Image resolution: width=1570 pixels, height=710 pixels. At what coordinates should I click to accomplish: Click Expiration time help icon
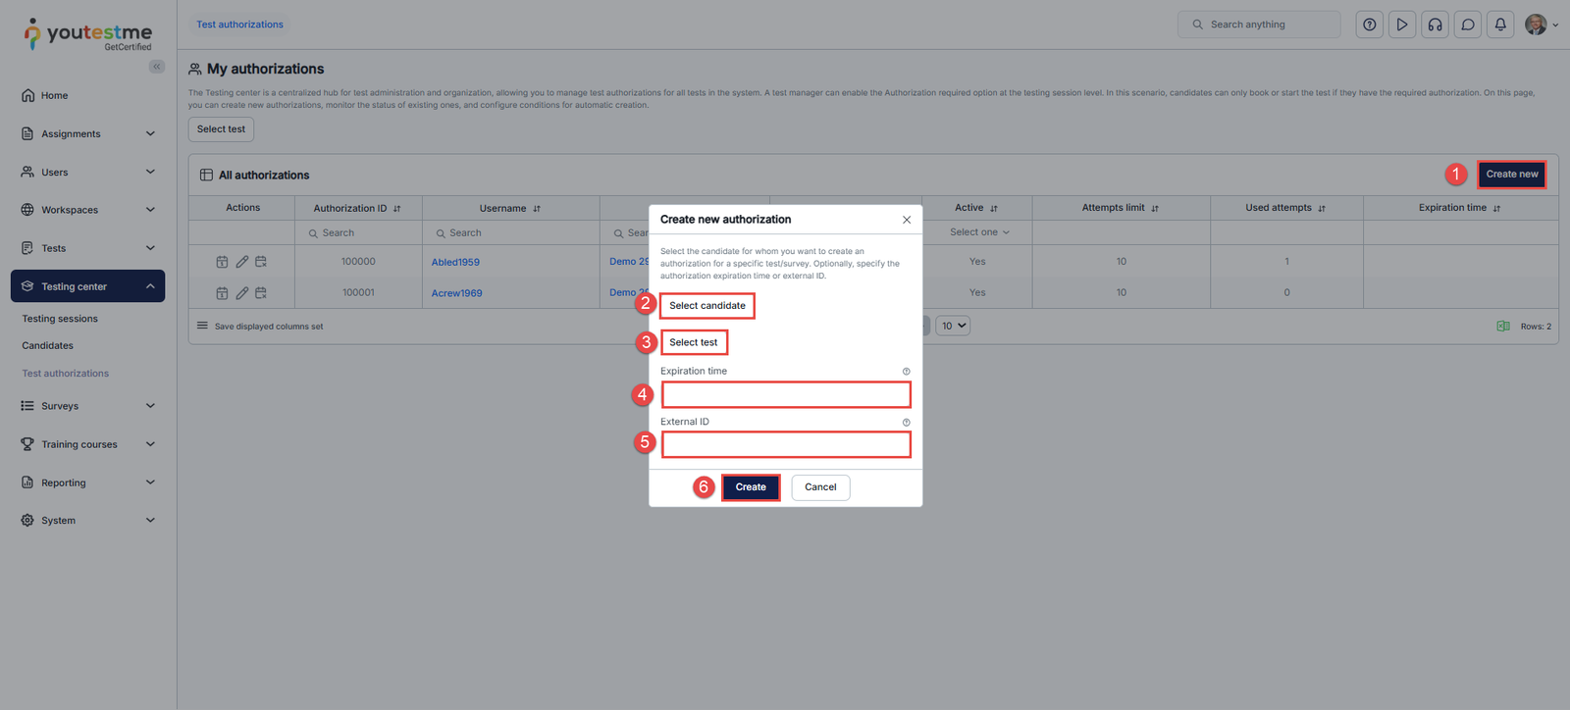[906, 372]
